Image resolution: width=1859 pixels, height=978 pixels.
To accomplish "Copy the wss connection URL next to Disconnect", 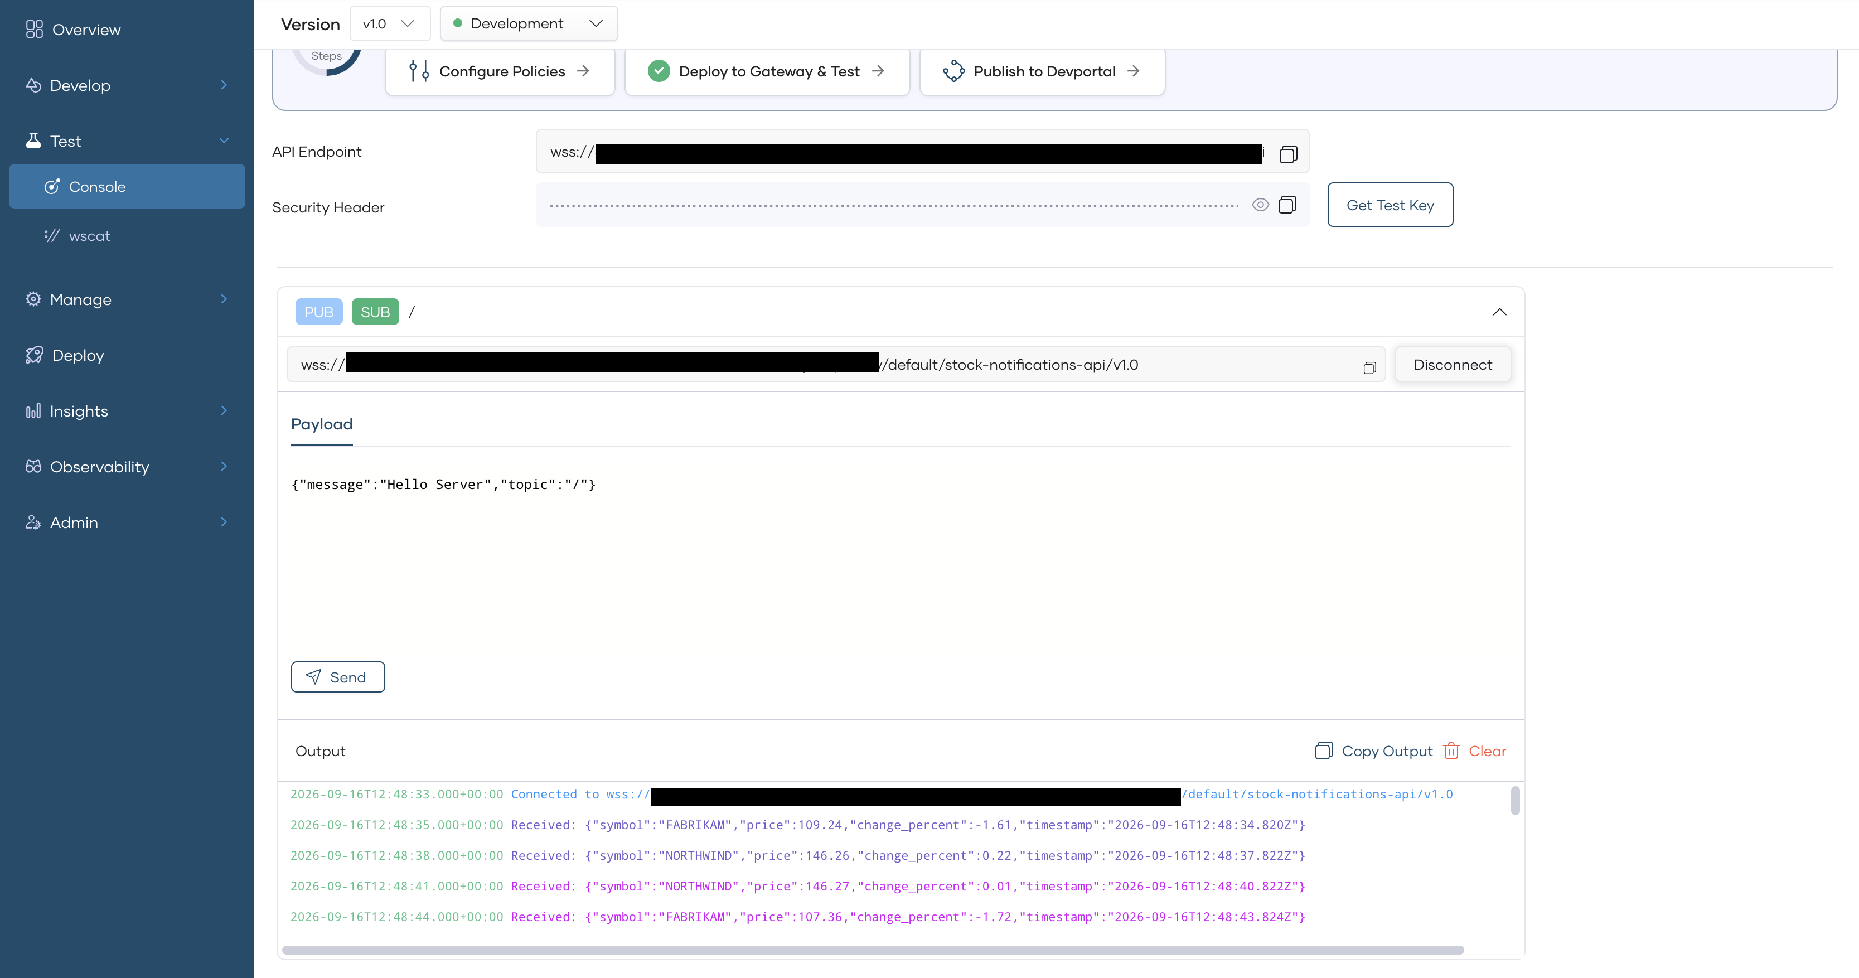I will click(1369, 368).
